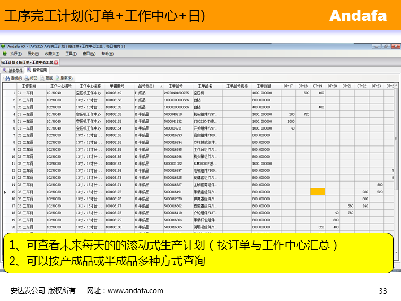Close the 完工计划 document tab with red X
Screen dimensions: 401x301
(x=56, y=62)
